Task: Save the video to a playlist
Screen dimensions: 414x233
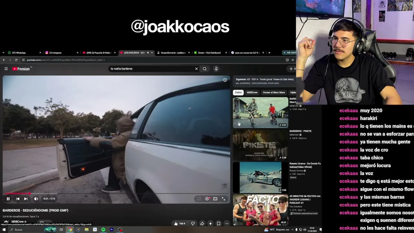Action: pos(219,224)
